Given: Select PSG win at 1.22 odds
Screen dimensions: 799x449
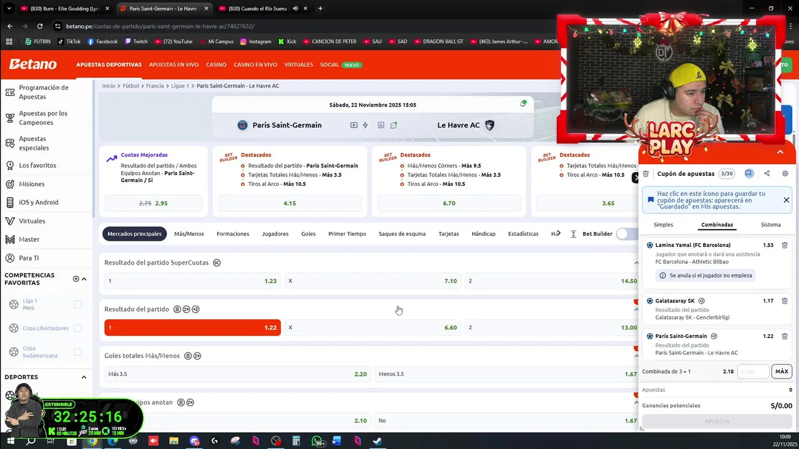Looking at the screenshot, I should [192, 327].
